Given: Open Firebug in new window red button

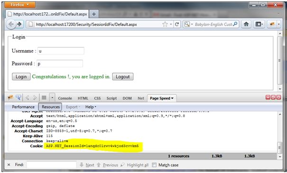Looking at the screenshot, I should (273, 97).
